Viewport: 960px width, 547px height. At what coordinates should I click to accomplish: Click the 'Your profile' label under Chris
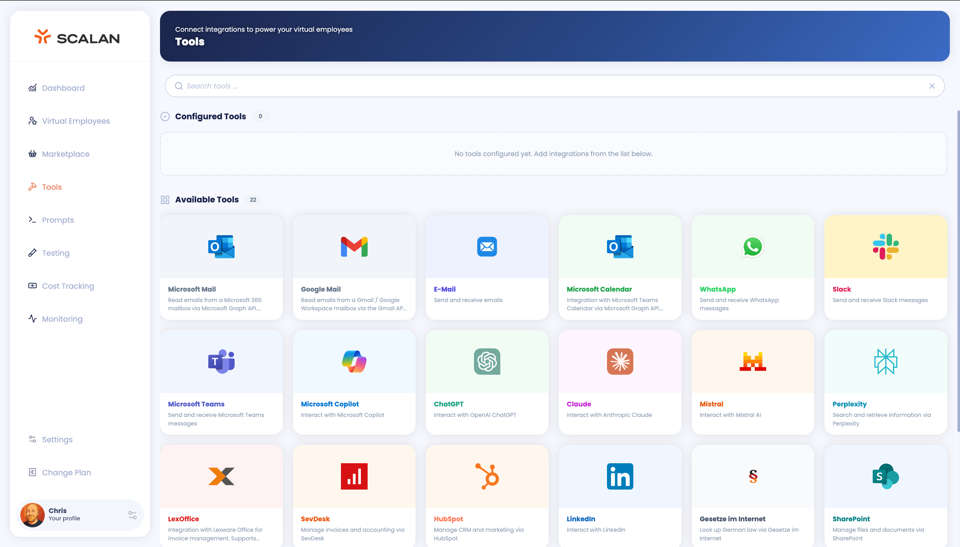(64, 518)
